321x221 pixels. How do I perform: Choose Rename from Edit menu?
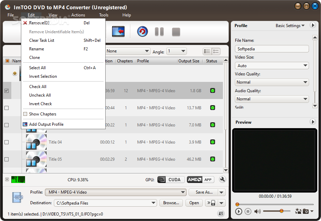tap(63, 49)
